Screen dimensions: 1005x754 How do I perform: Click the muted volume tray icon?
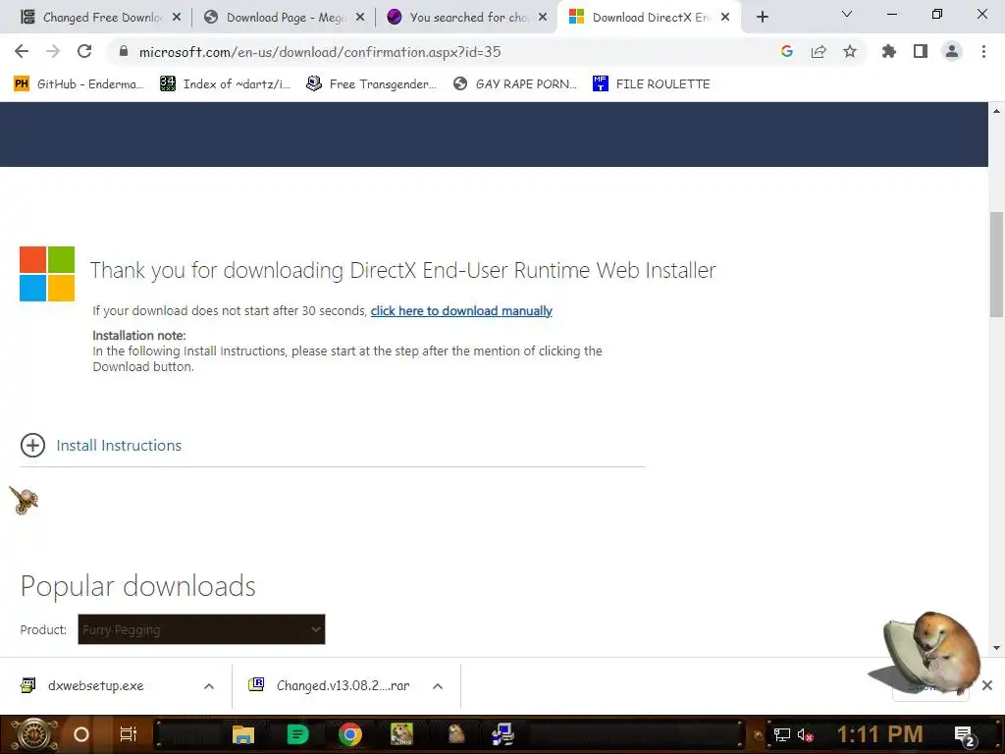point(806,734)
